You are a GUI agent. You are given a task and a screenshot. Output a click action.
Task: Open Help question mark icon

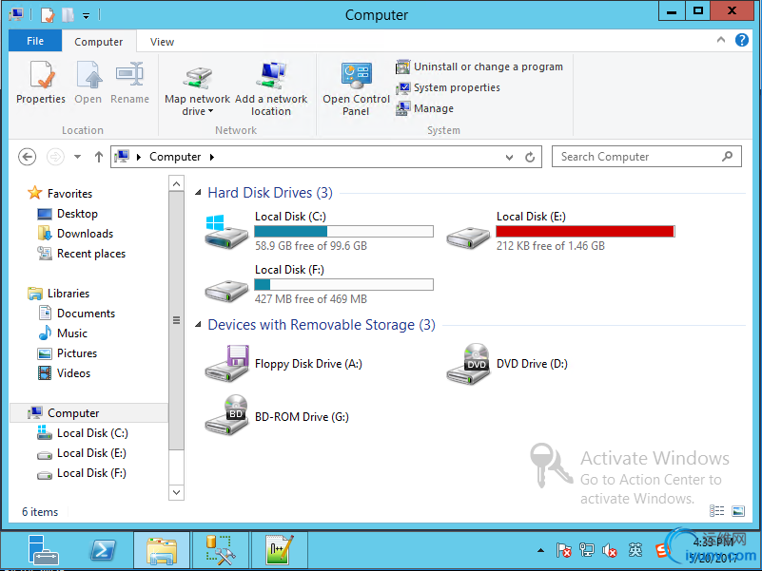742,40
